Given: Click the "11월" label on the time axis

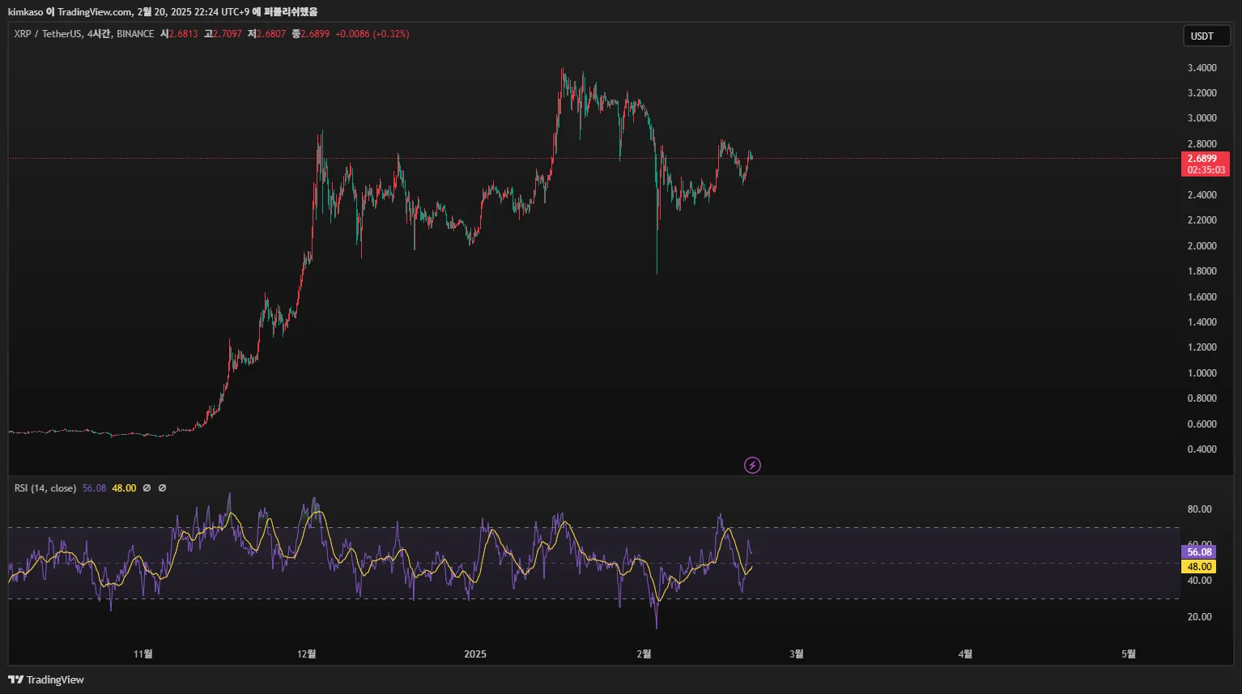Looking at the screenshot, I should point(142,654).
